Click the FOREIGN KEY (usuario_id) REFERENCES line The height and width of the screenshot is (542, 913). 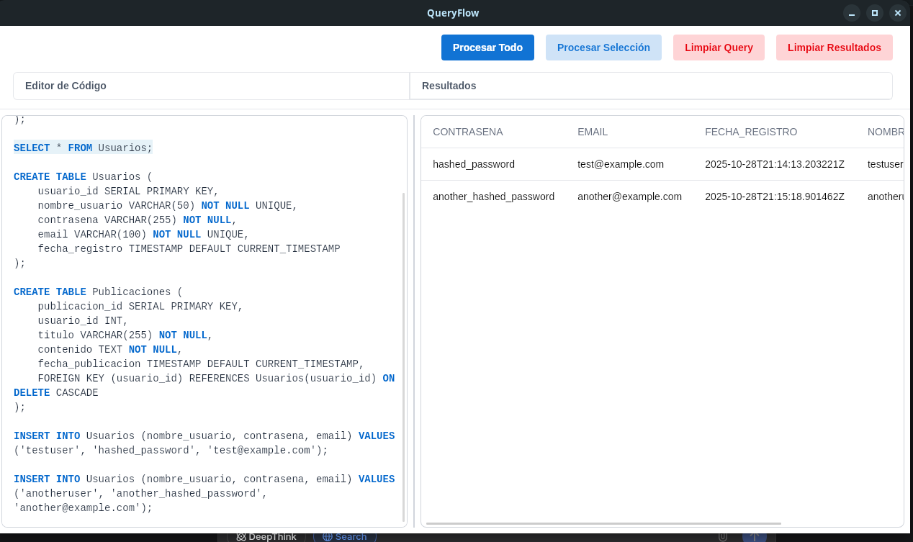click(216, 378)
